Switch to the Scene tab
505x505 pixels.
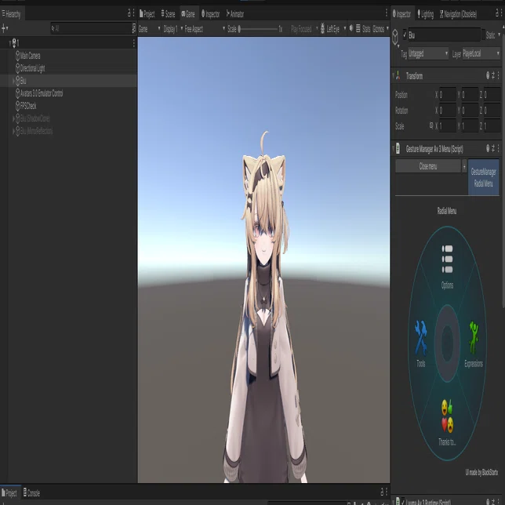pos(168,14)
